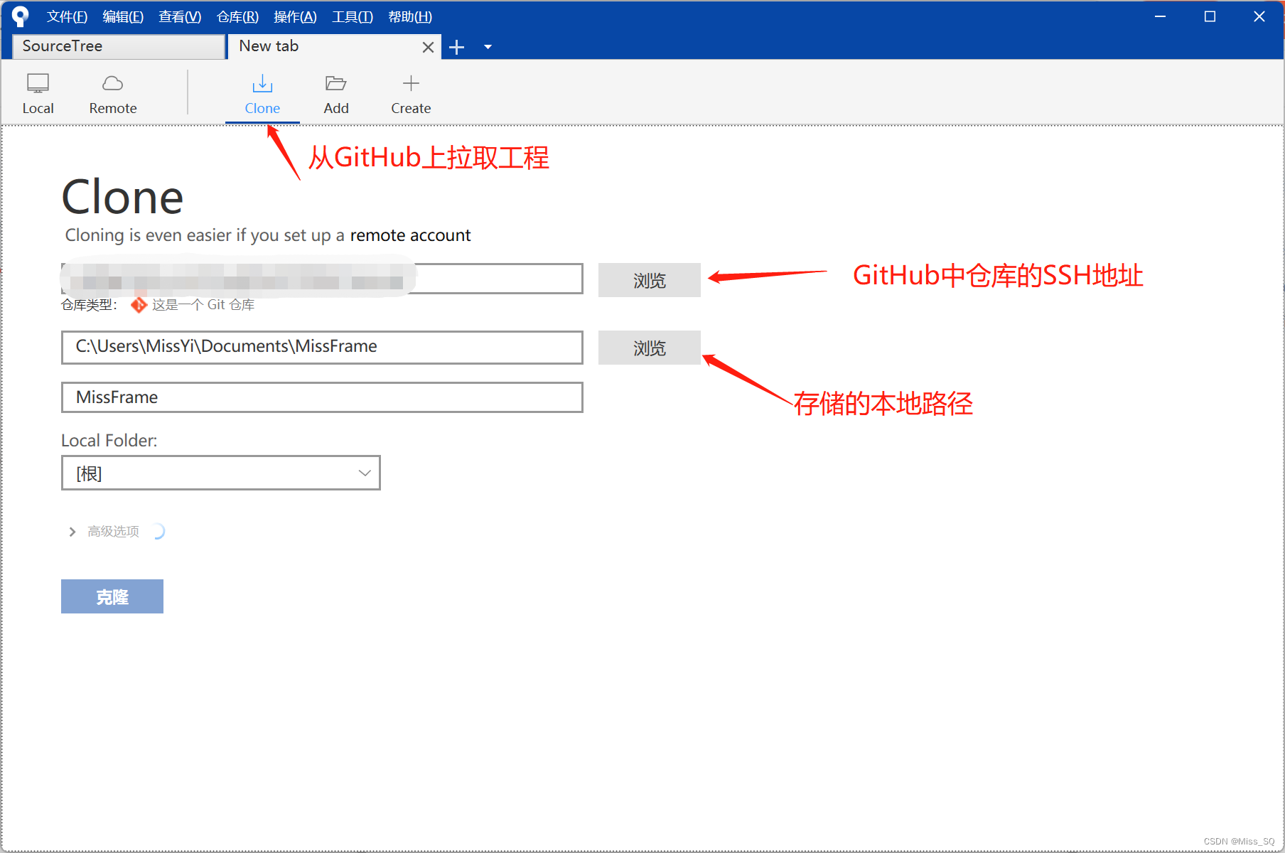
Task: Click the remote account link
Action: pyautogui.click(x=410, y=235)
